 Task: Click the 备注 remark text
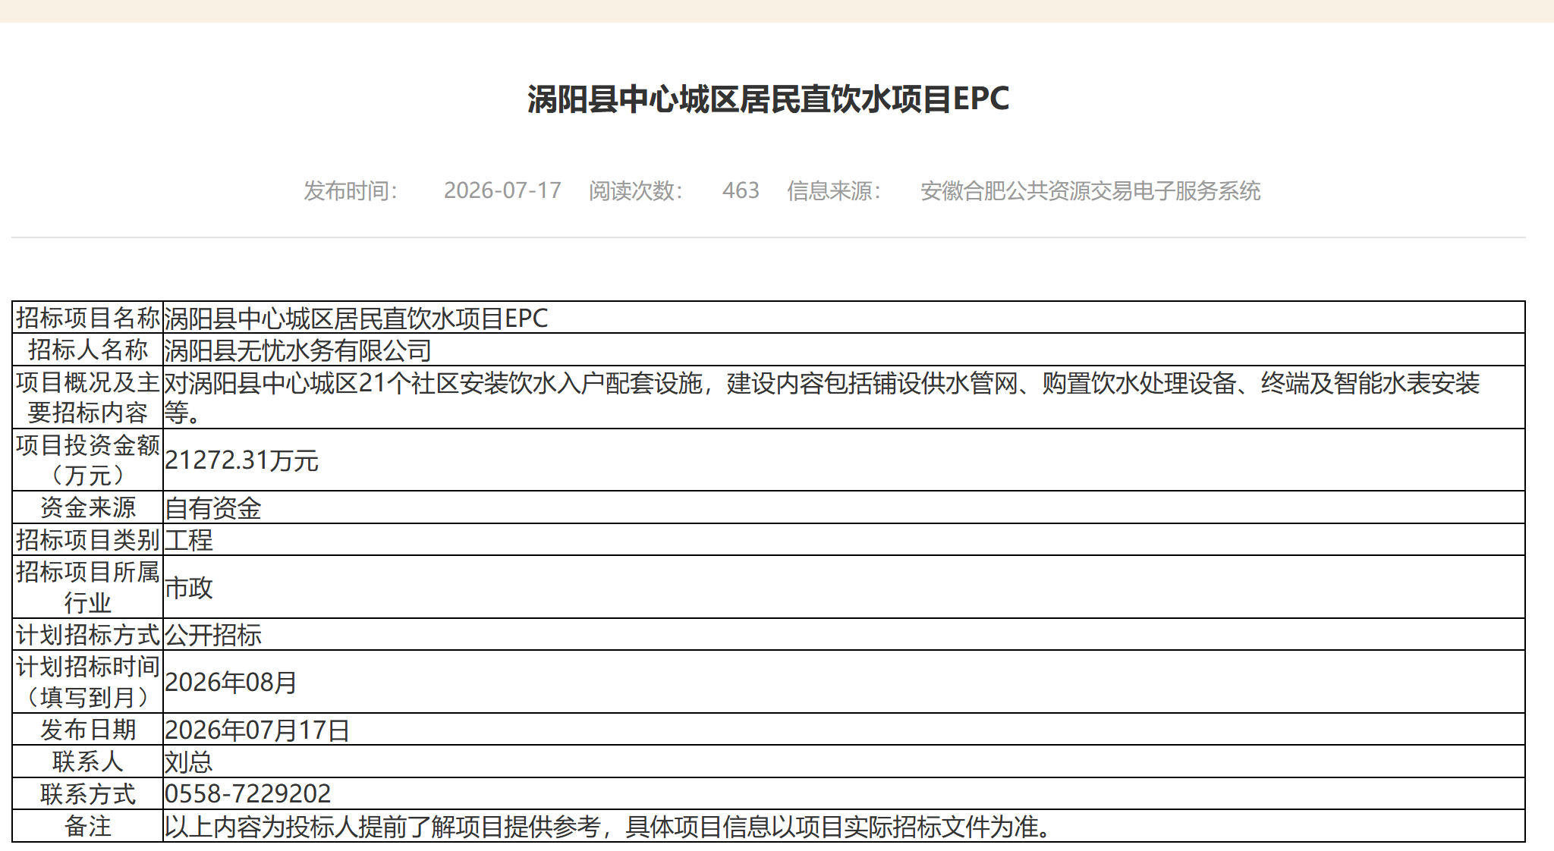click(609, 826)
